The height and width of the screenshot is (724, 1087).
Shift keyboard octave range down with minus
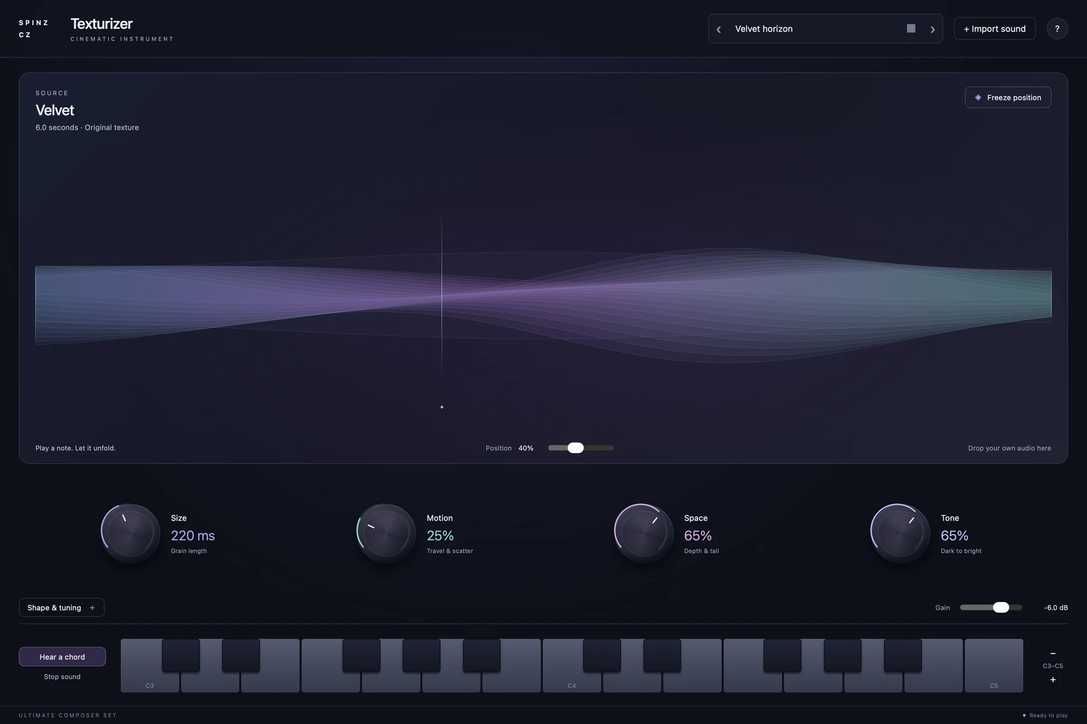(x=1053, y=653)
